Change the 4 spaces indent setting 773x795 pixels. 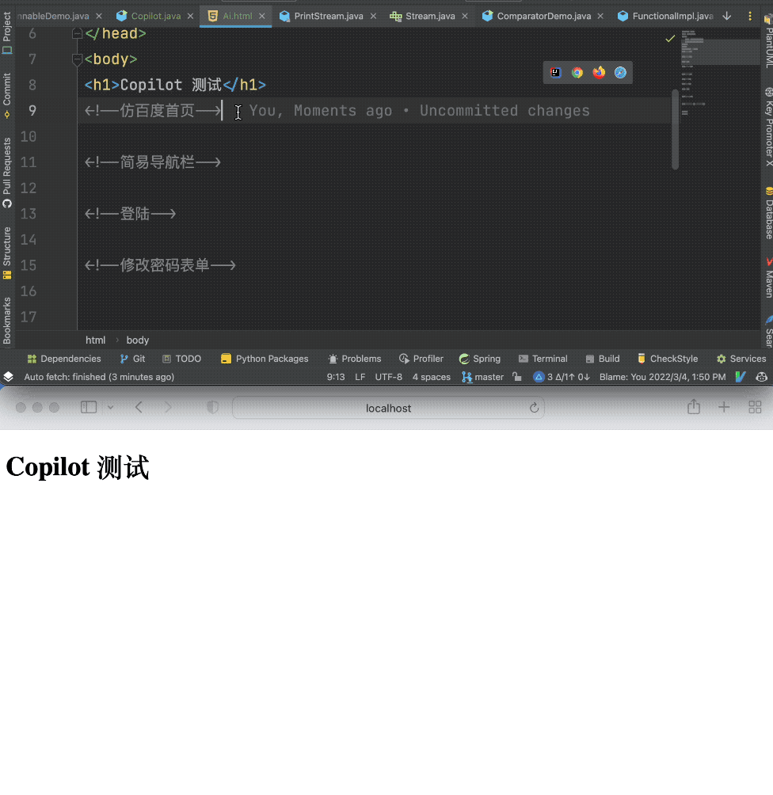431,377
